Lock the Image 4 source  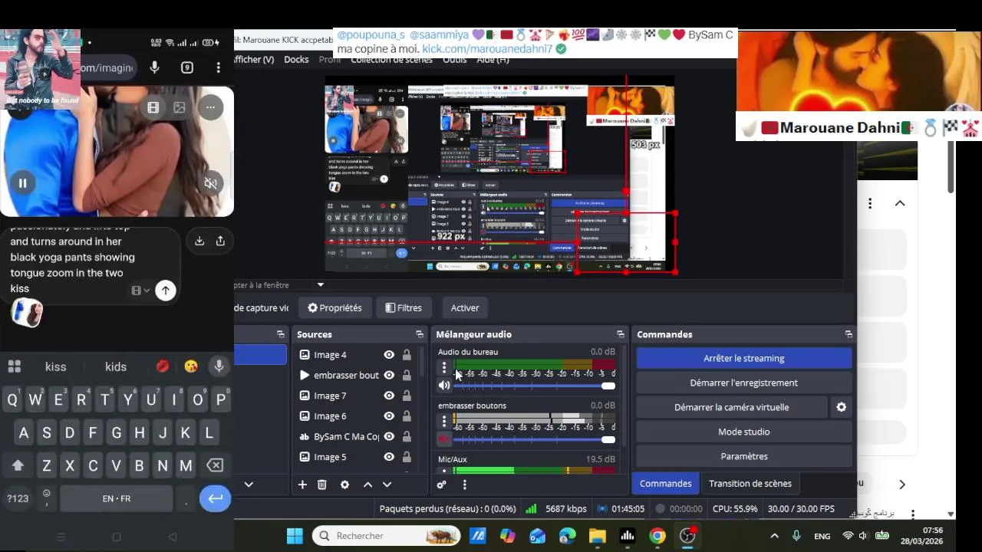(x=407, y=355)
